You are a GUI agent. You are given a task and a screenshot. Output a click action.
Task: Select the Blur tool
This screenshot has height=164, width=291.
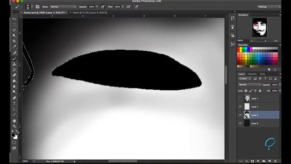pyautogui.click(x=14, y=87)
